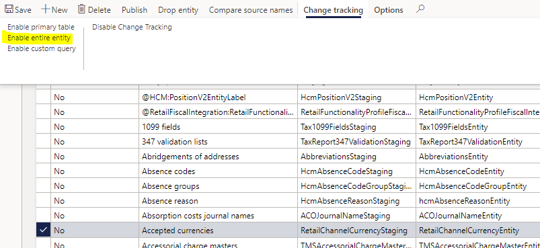The image size is (540, 248).
Task: Choose highlighted Enable entire entity option
Action: [39, 38]
